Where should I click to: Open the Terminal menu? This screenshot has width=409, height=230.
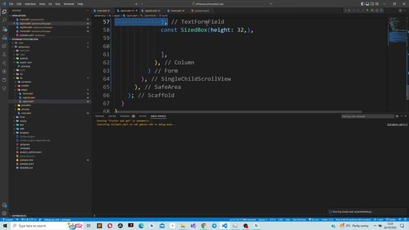coord(69,4)
